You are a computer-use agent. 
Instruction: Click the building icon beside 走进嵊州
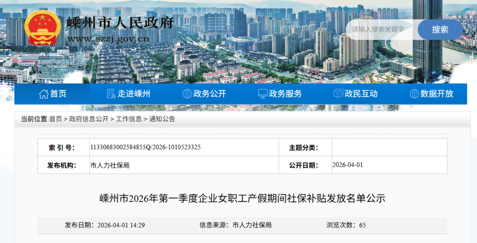[x=111, y=93]
